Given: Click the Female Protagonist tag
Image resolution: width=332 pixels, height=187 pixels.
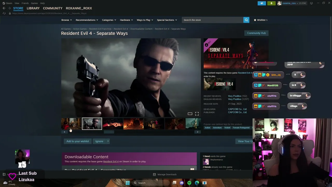Looking at the screenshot, I should tap(241, 128).
